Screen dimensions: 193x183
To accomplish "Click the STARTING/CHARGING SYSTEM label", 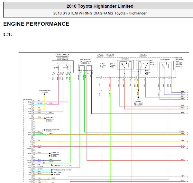I will [50, 119].
